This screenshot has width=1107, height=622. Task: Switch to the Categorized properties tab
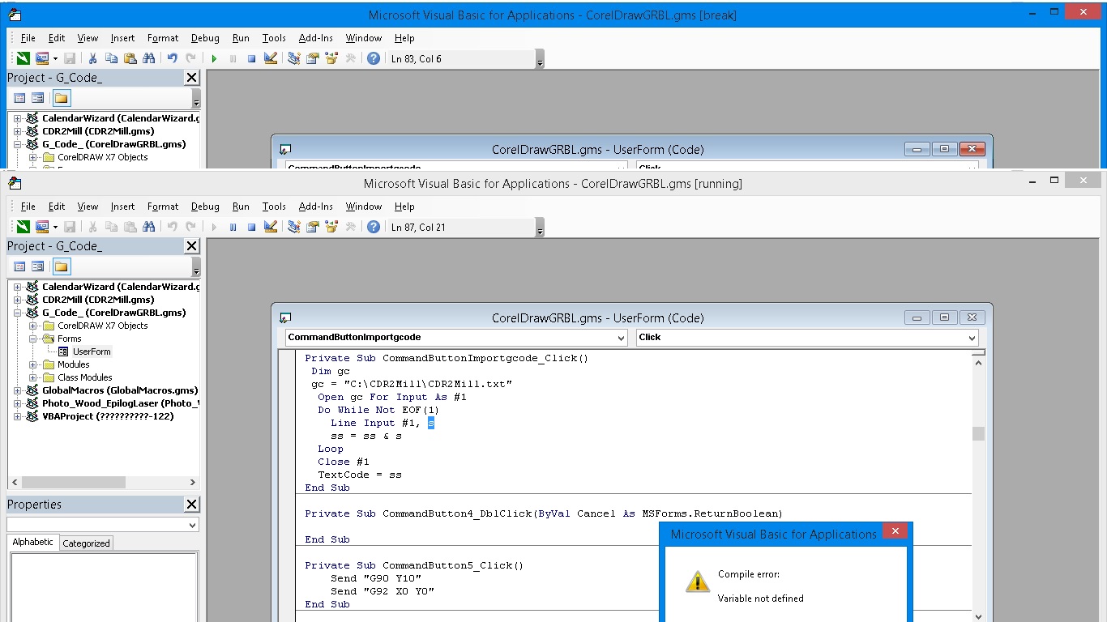pyautogui.click(x=86, y=543)
